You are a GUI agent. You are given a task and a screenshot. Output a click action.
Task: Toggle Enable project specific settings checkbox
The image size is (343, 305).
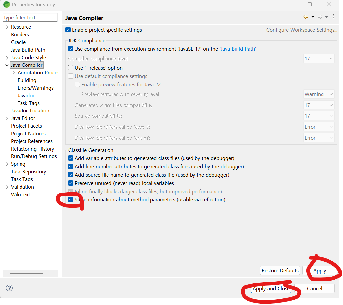click(x=68, y=30)
